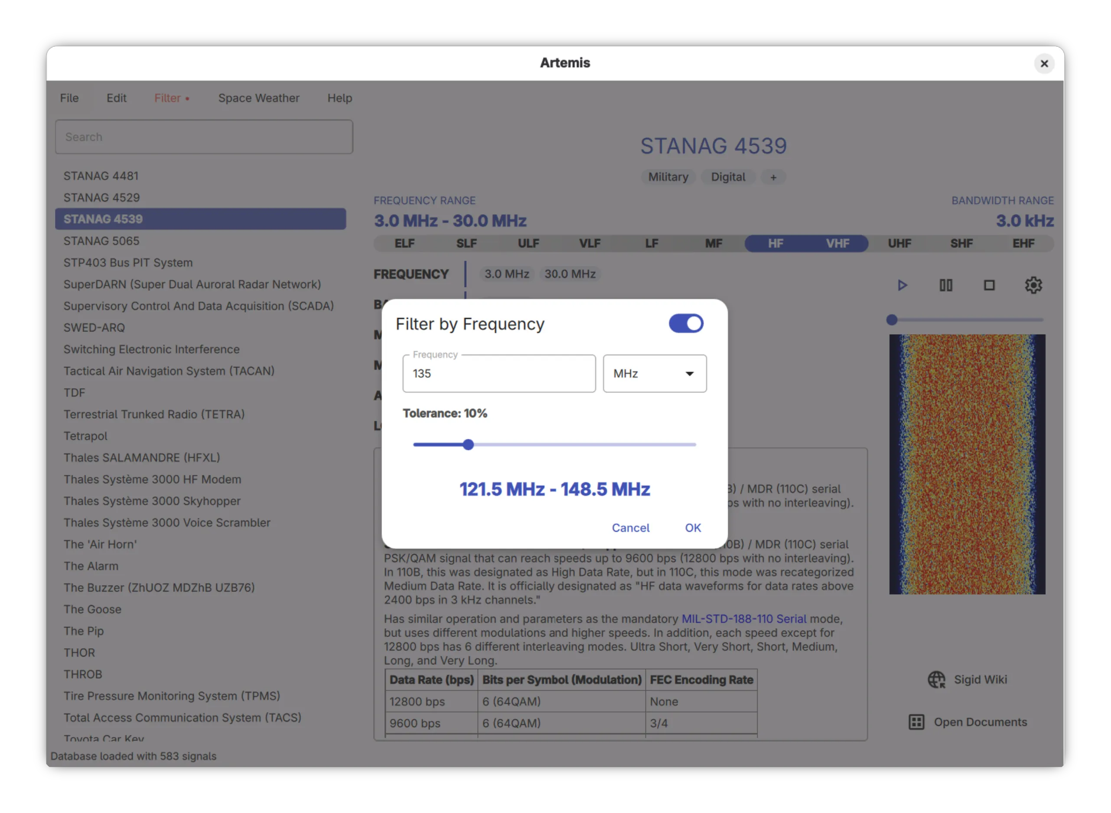1111x813 pixels.
Task: Select STANAG 5065 in the list
Action: pos(200,241)
